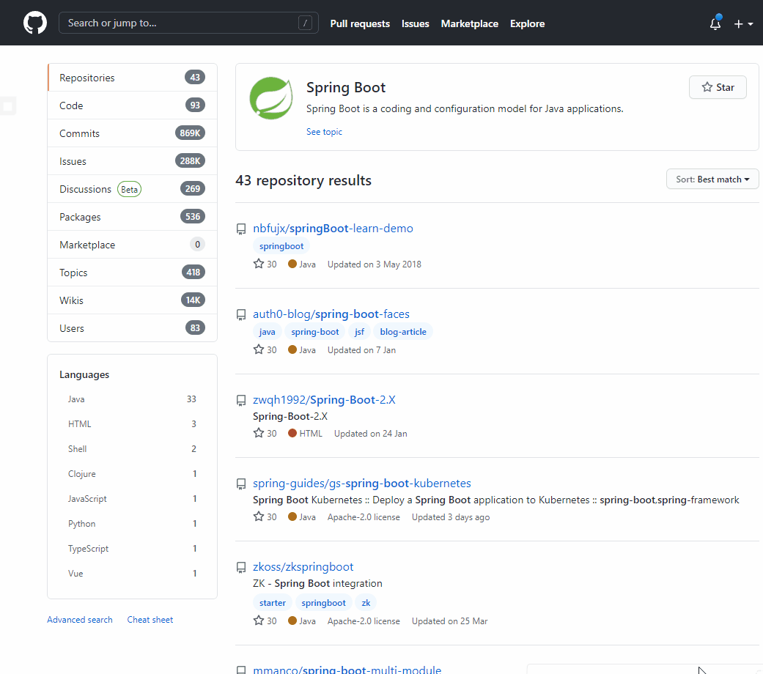Screen dimensions: 763x674
Task: Show Commits search results
Action: [x=133, y=133]
